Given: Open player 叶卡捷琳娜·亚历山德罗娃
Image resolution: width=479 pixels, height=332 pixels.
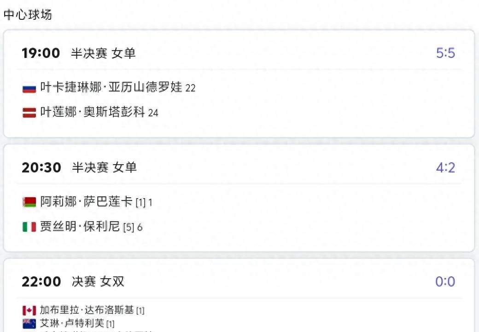Looking at the screenshot, I should pos(111,87).
